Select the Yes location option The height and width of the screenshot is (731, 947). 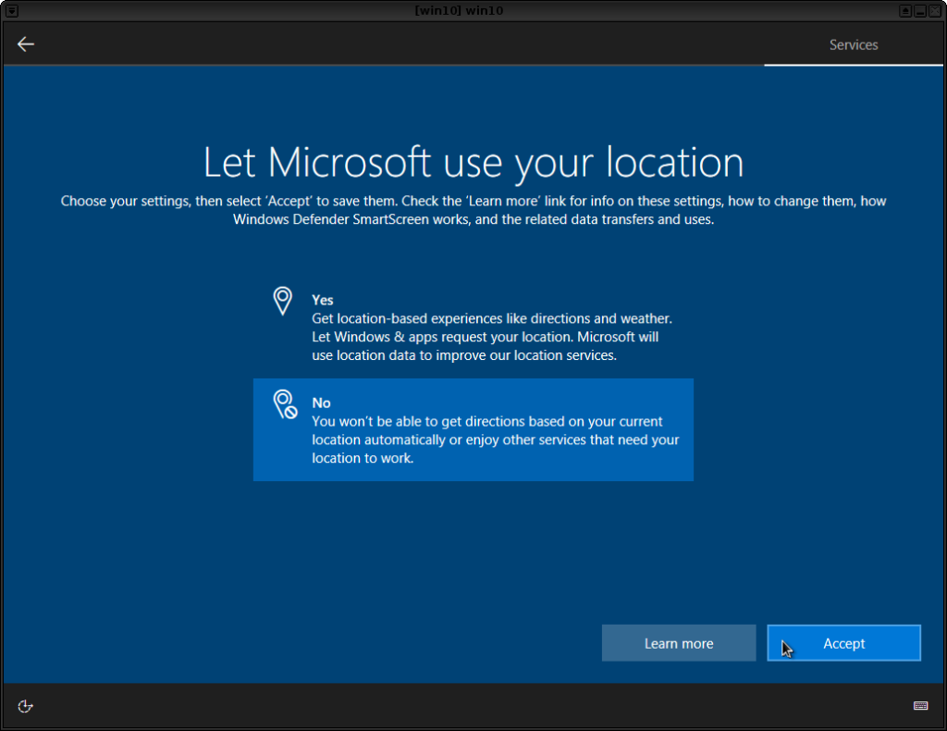[x=473, y=327]
